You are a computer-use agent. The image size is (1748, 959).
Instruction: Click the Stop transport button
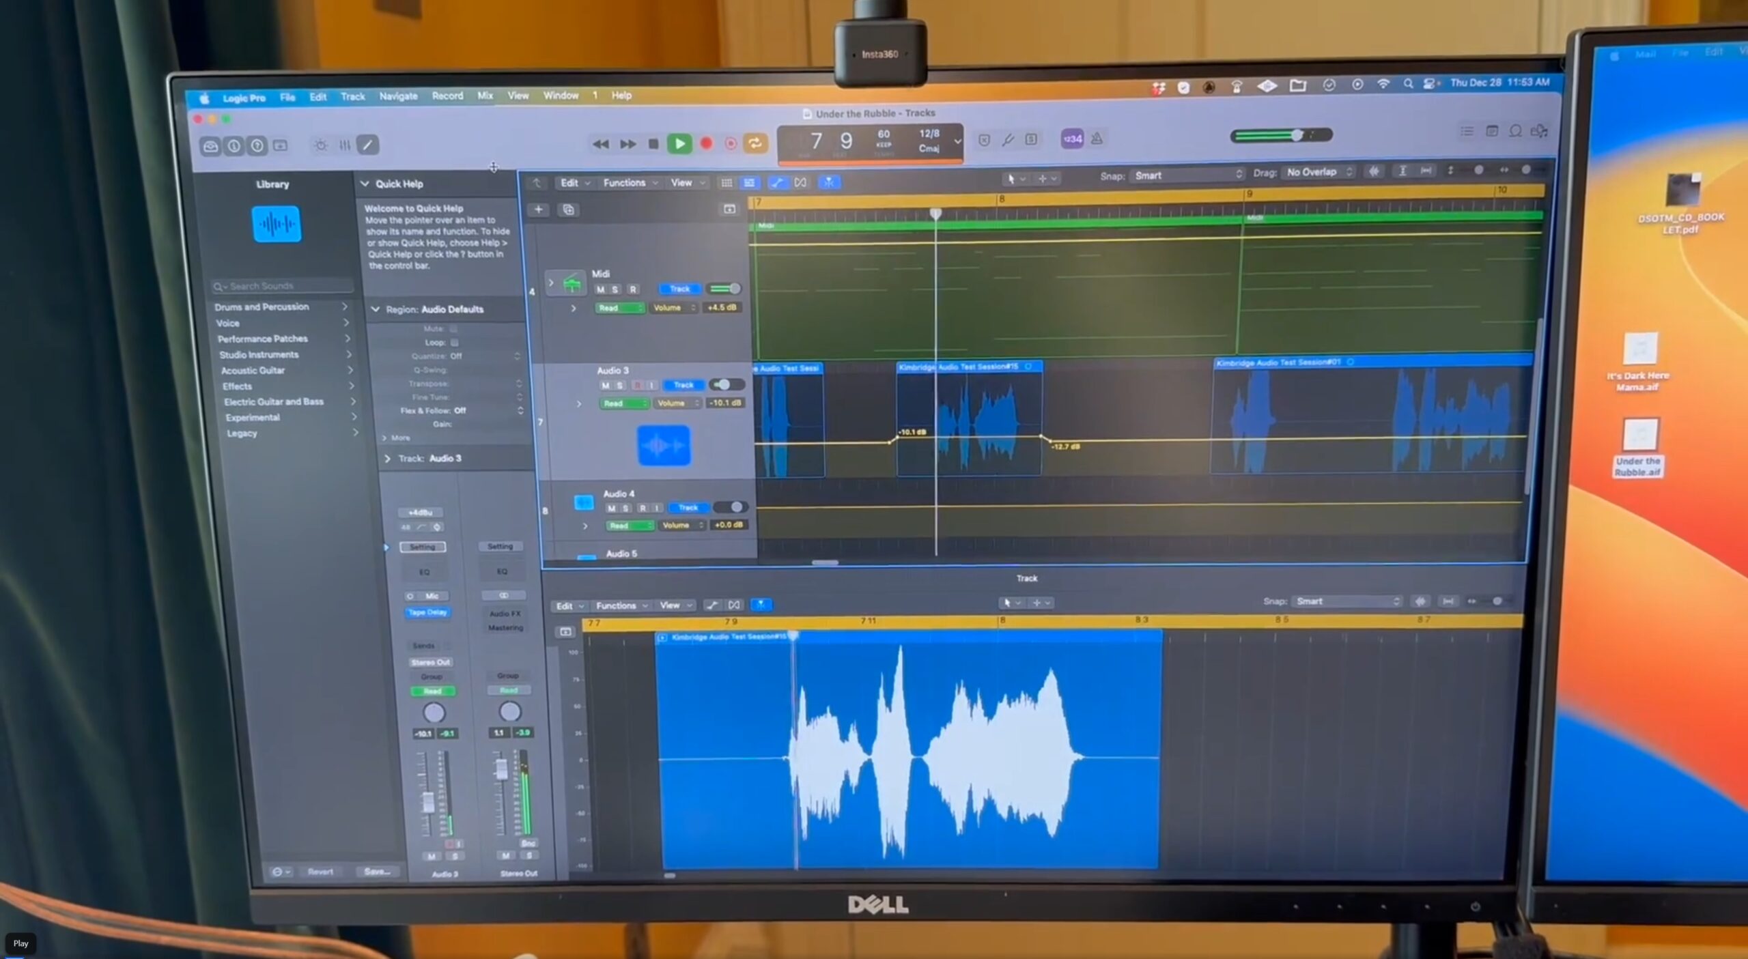point(653,144)
